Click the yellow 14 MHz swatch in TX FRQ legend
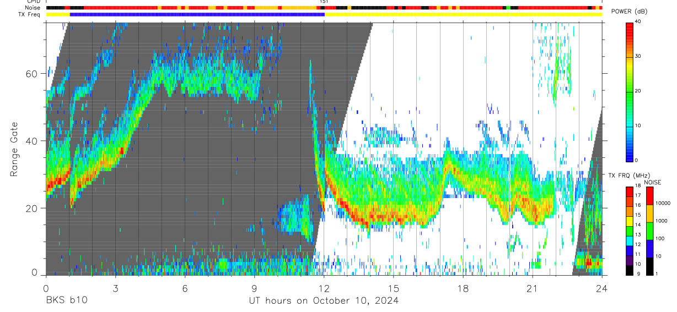This screenshot has height=312, width=677. pyautogui.click(x=629, y=221)
